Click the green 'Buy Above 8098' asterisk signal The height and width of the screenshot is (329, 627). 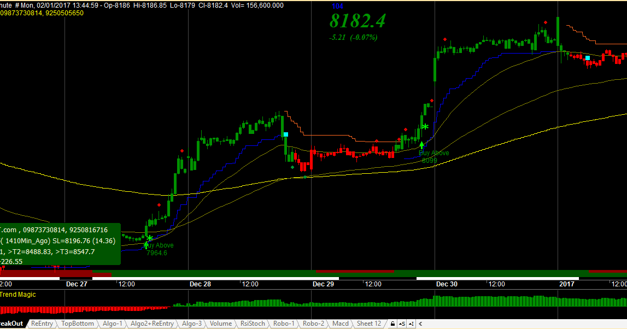click(x=425, y=127)
